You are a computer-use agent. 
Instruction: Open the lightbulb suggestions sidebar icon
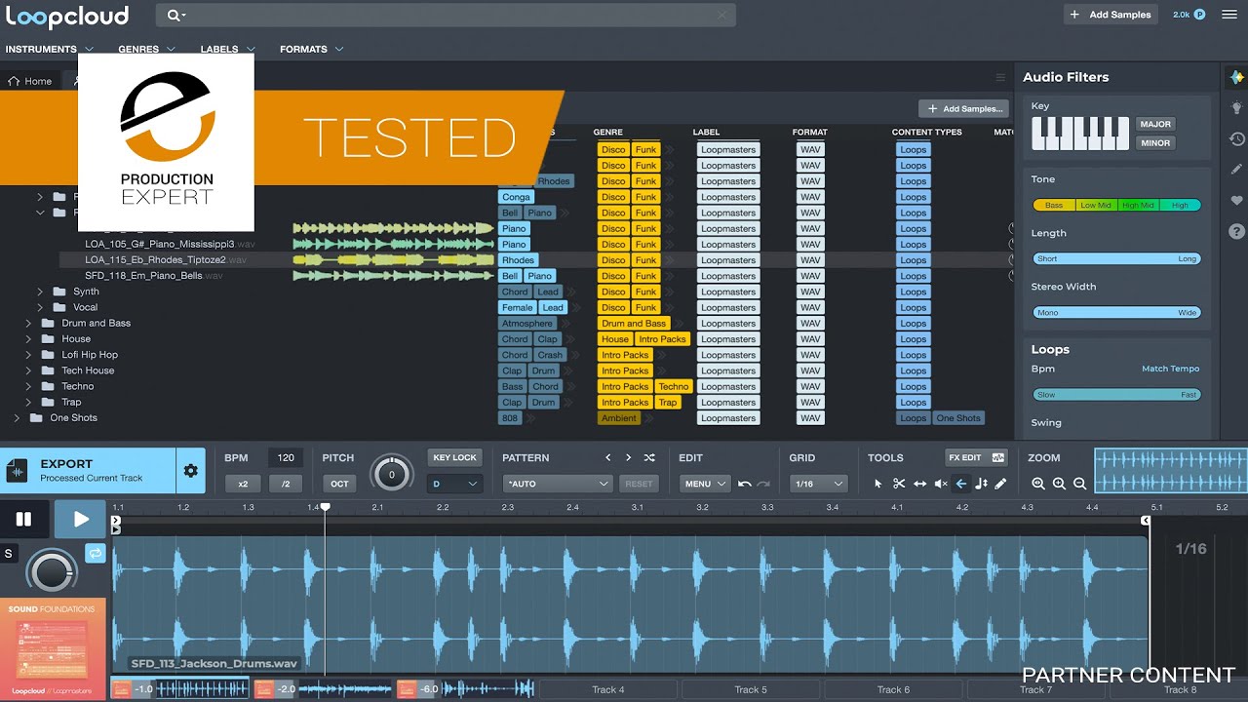(1236, 108)
